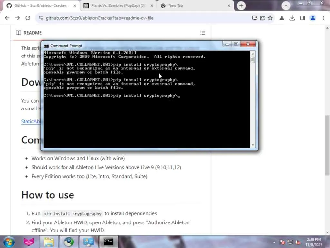Switch to the GitHub abletonCracker tab
The image size is (330, 248).
[41, 6]
